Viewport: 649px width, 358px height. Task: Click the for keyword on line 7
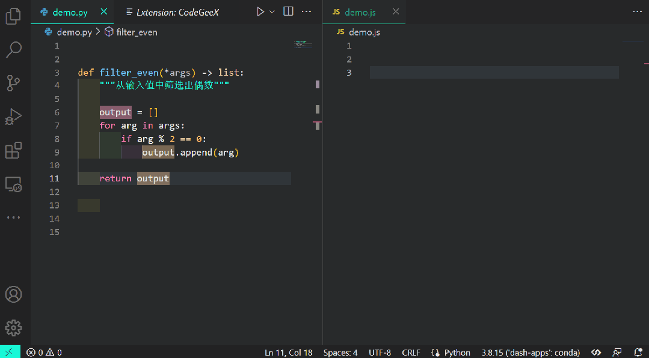click(x=107, y=126)
